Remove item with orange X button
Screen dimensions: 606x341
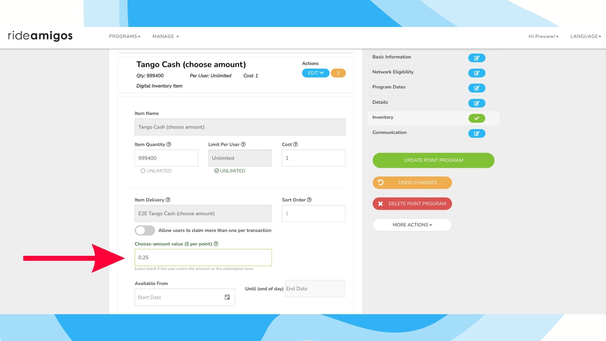[x=338, y=73]
